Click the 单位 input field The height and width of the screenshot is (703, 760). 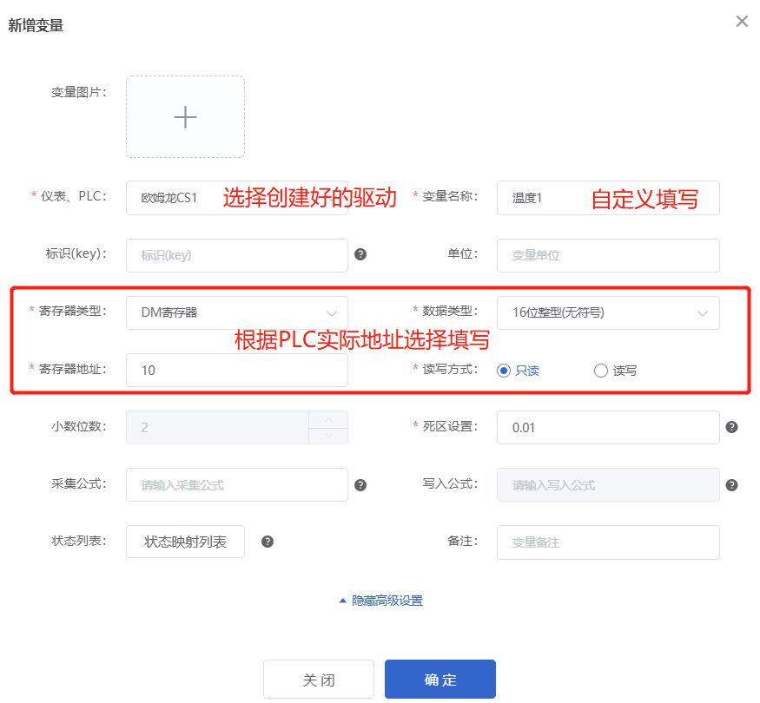coord(608,255)
